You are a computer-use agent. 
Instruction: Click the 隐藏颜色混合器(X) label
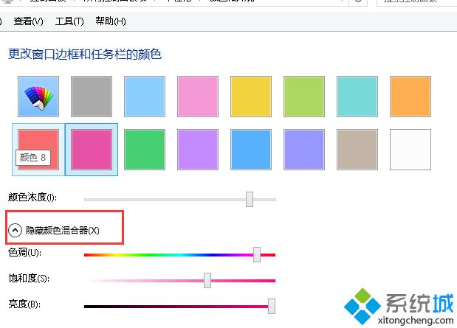click(x=63, y=231)
